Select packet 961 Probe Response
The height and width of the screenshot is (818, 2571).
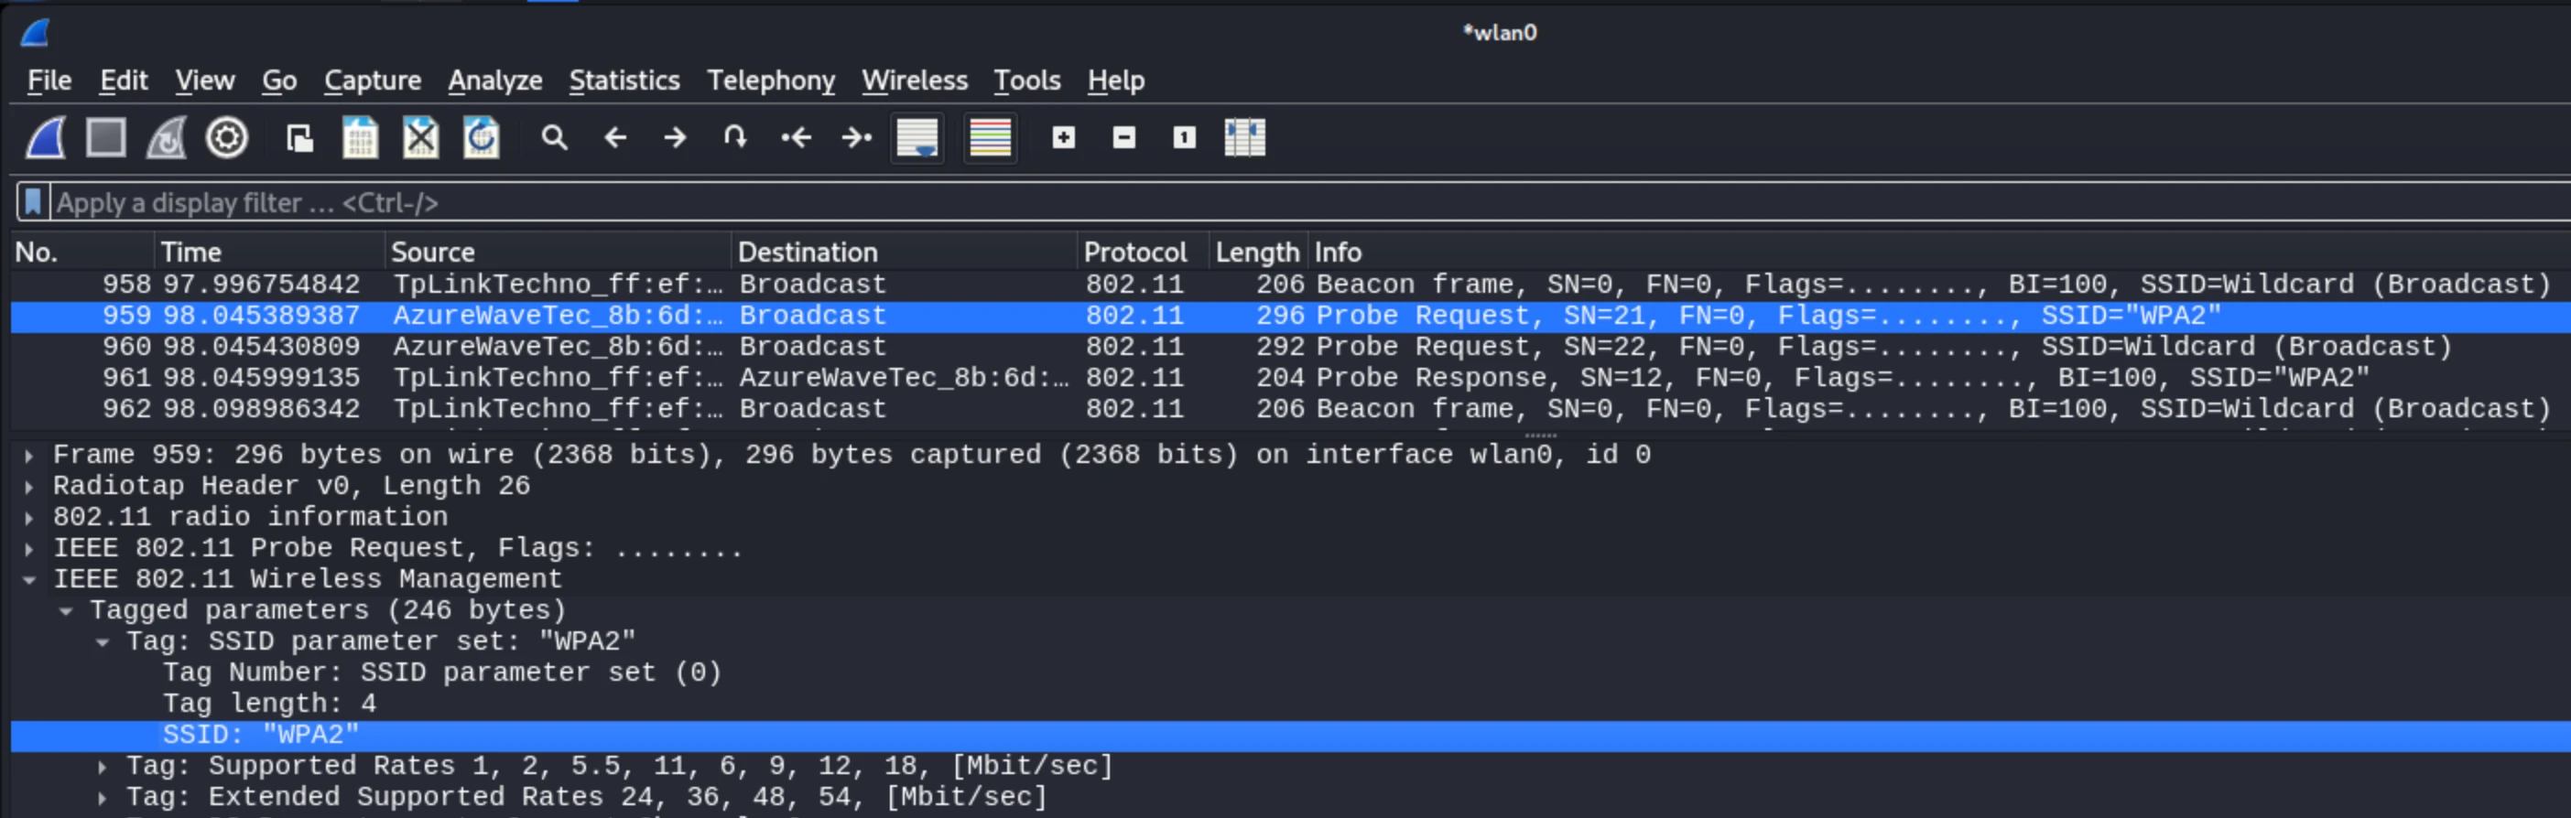(x=1290, y=377)
